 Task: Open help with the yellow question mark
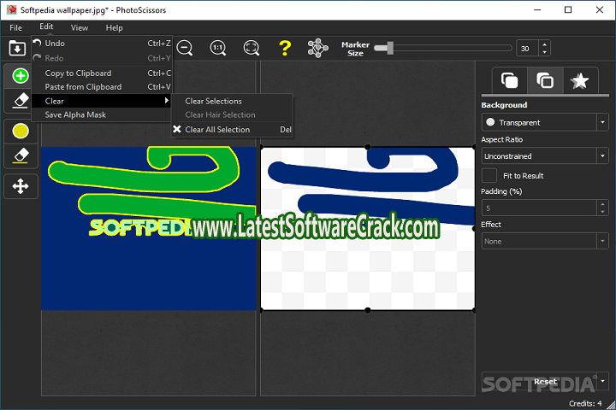pyautogui.click(x=285, y=49)
